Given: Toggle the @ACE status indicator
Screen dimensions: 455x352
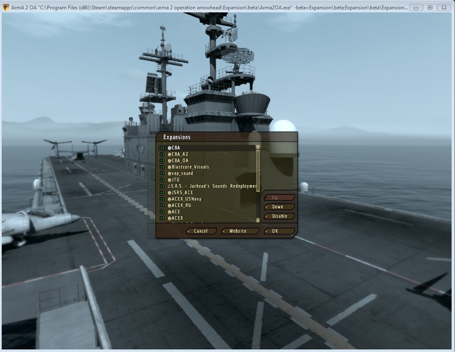Looking at the screenshot, I should 162,212.
